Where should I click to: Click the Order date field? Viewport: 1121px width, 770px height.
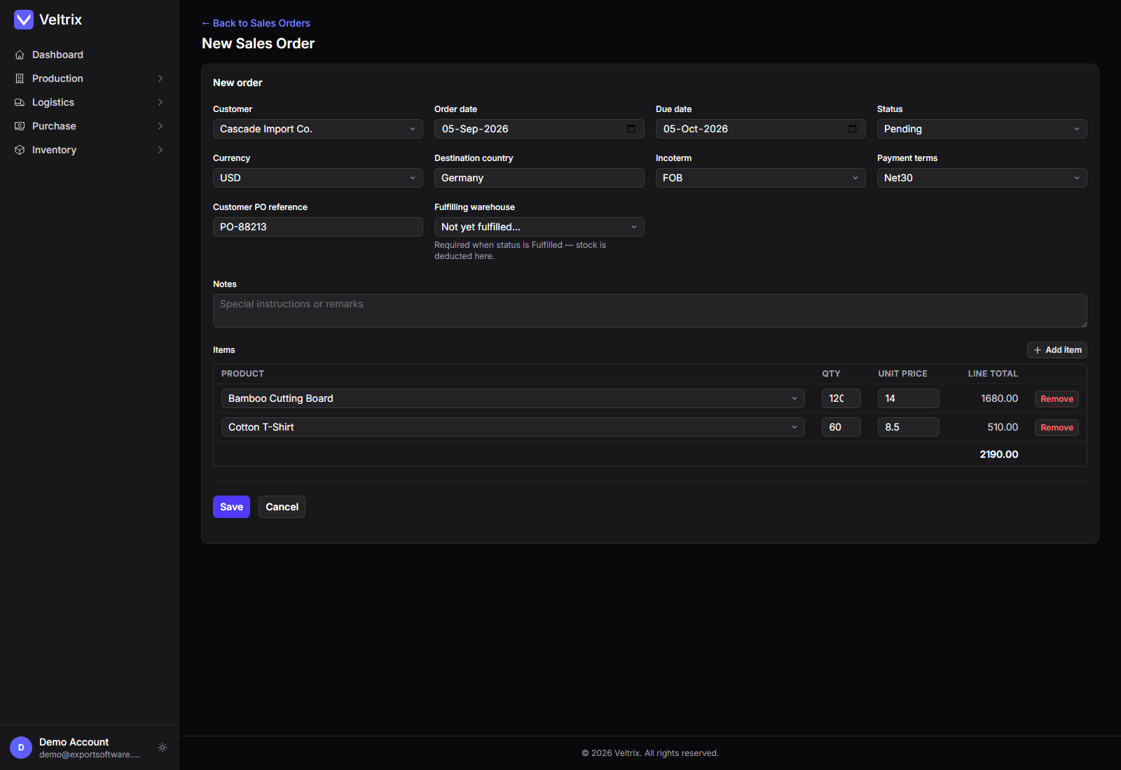pos(539,129)
